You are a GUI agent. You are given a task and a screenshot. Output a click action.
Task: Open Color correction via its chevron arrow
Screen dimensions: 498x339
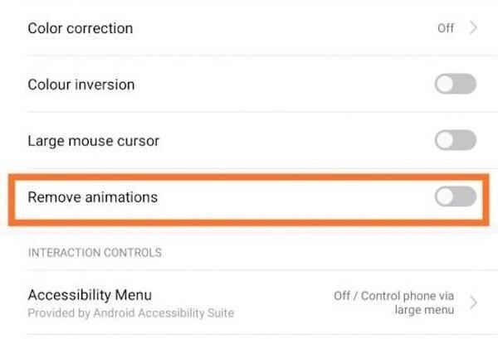[474, 28]
